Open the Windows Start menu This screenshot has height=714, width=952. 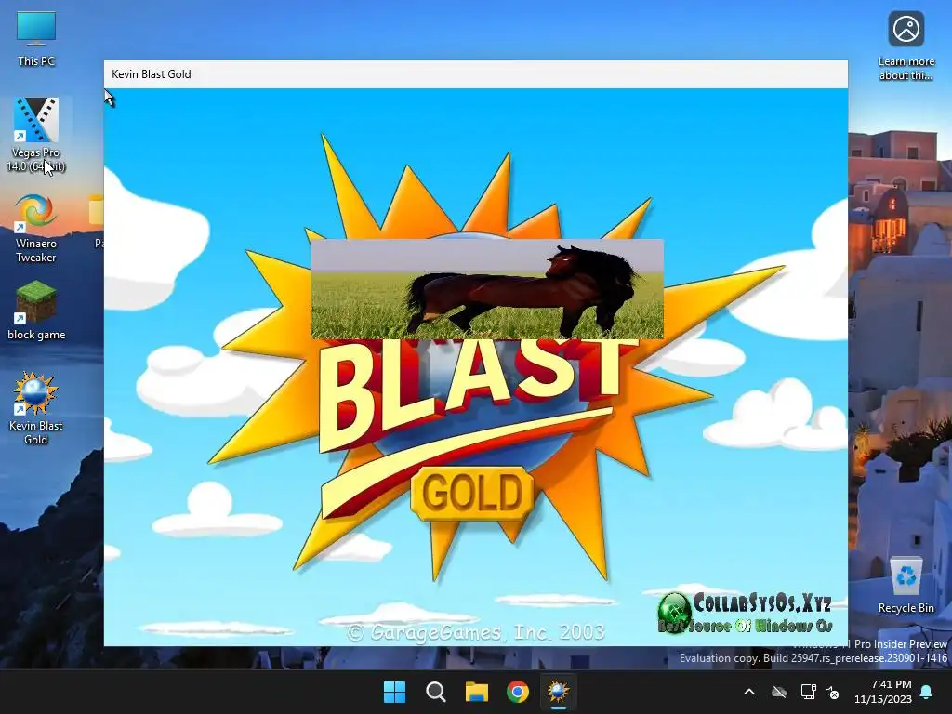tap(394, 692)
